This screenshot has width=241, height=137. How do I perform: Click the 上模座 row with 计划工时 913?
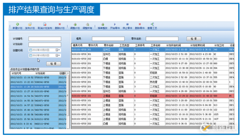[153, 105]
